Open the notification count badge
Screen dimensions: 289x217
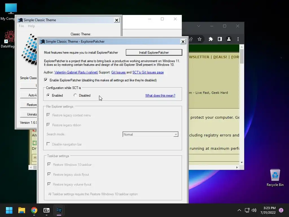(281, 210)
